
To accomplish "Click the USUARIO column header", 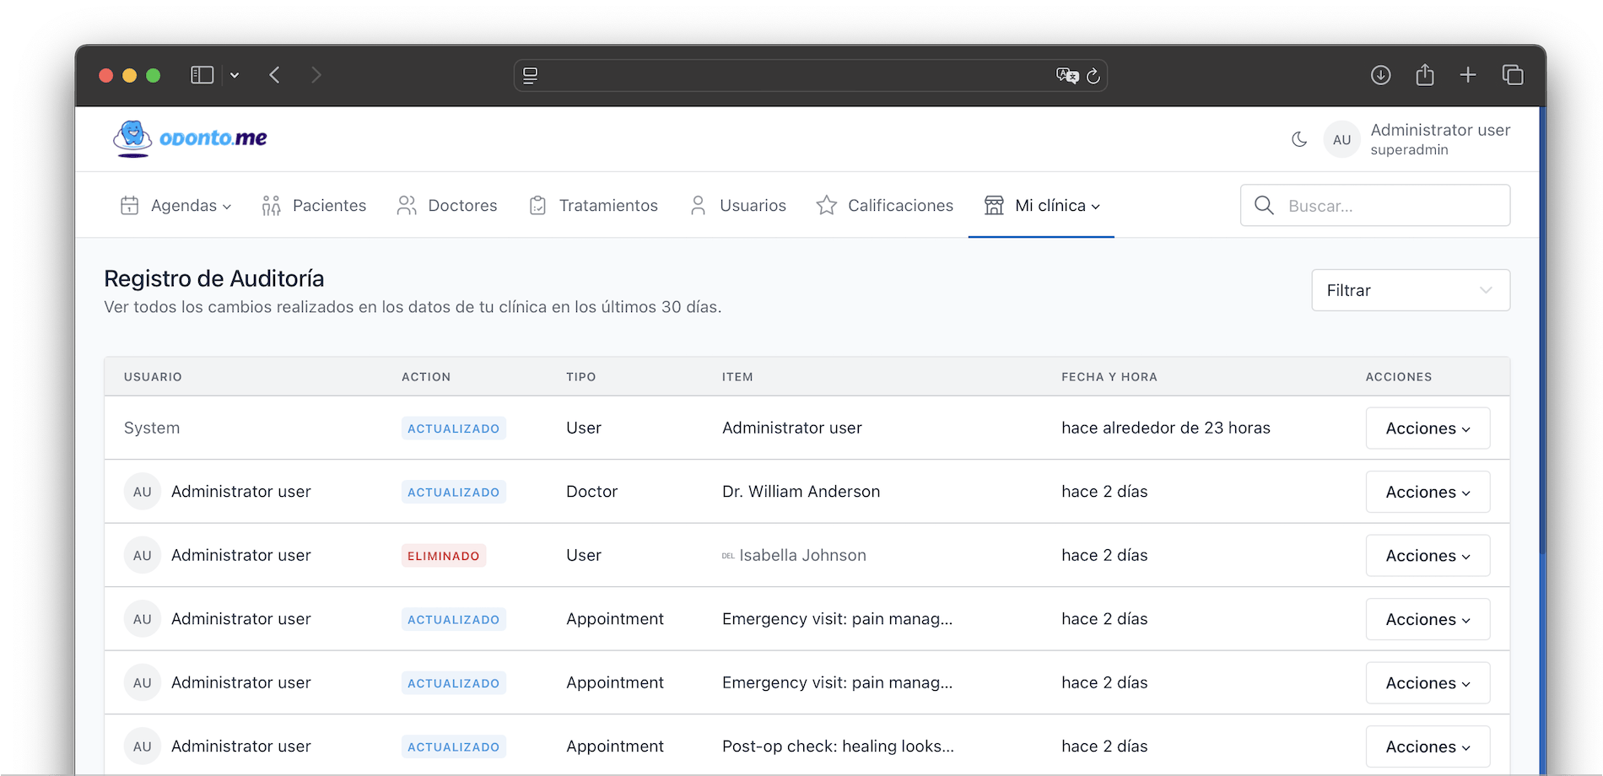I will click(153, 377).
